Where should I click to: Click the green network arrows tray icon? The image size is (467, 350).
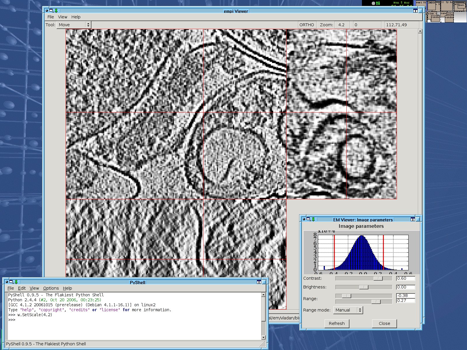(378, 3)
